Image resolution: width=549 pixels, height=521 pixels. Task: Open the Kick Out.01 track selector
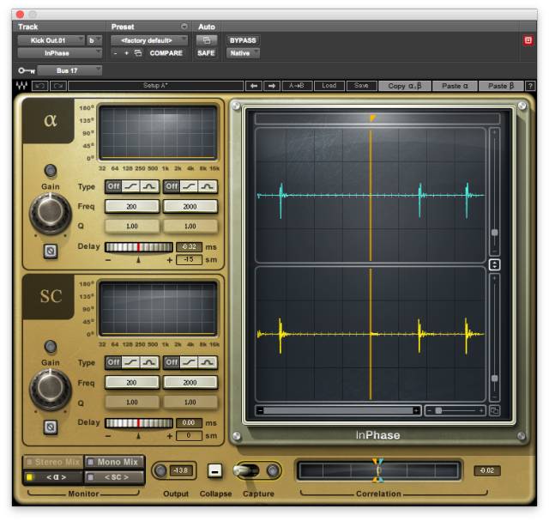51,40
